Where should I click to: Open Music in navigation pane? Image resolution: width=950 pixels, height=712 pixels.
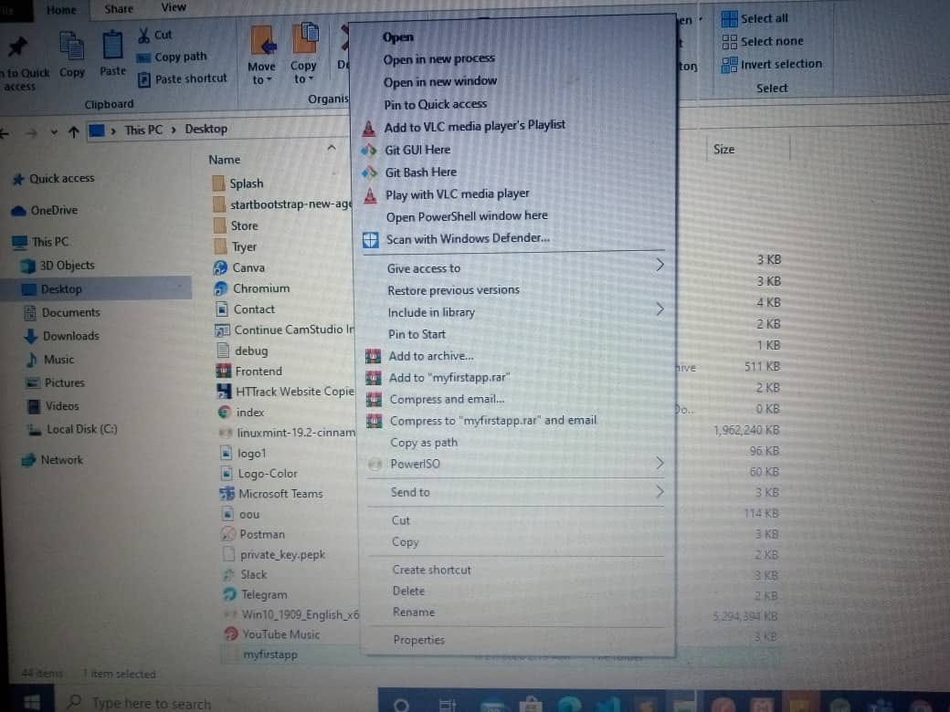coord(50,360)
